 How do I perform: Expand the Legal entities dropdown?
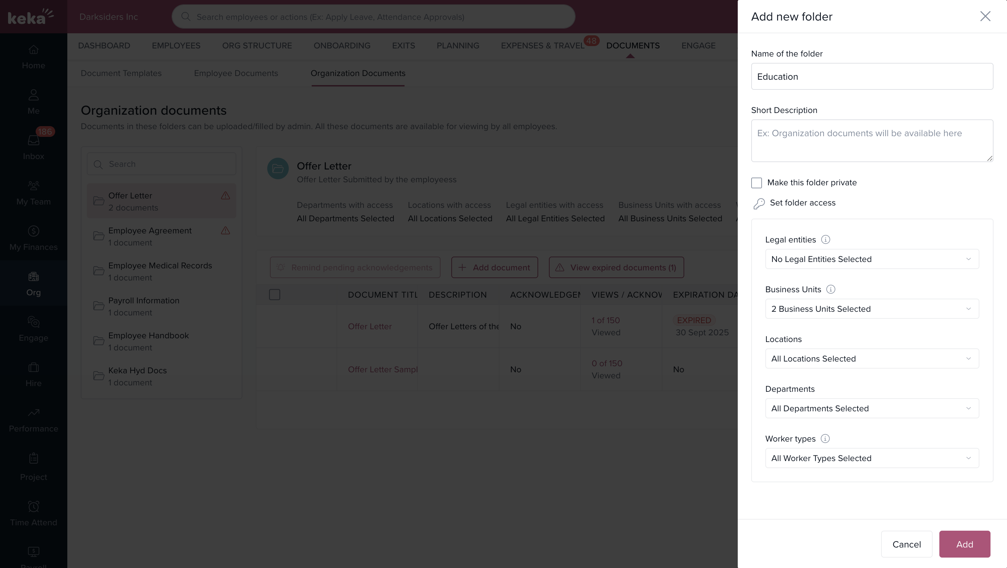pyautogui.click(x=872, y=259)
